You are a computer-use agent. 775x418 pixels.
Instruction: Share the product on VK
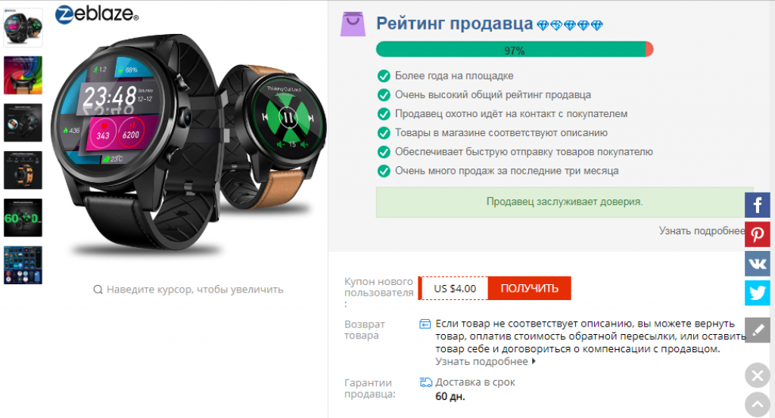(757, 264)
